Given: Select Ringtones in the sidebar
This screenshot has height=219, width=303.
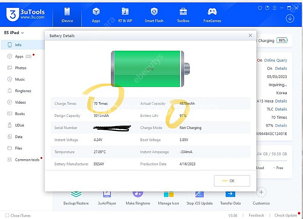Looking at the screenshot, I should pos(23,91).
